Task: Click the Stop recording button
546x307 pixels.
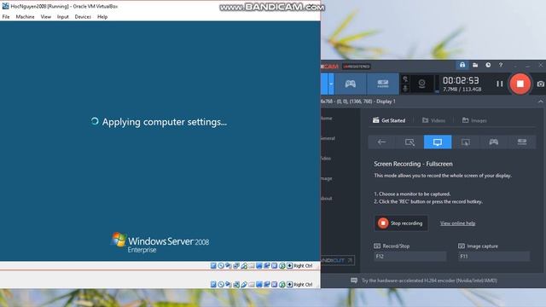Action: coord(401,223)
